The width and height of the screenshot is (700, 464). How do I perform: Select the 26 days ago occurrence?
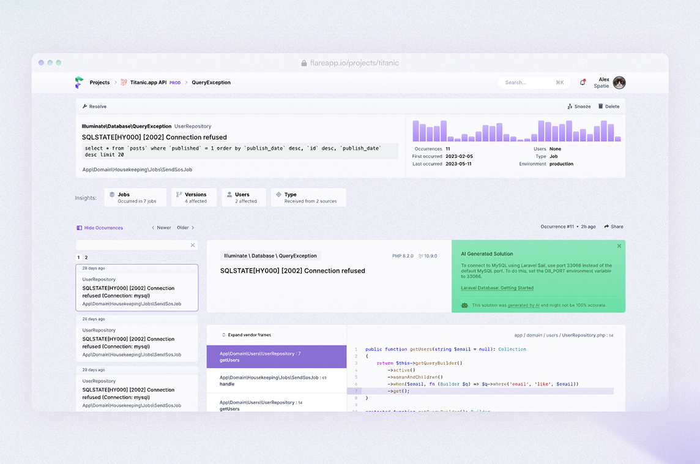137,339
